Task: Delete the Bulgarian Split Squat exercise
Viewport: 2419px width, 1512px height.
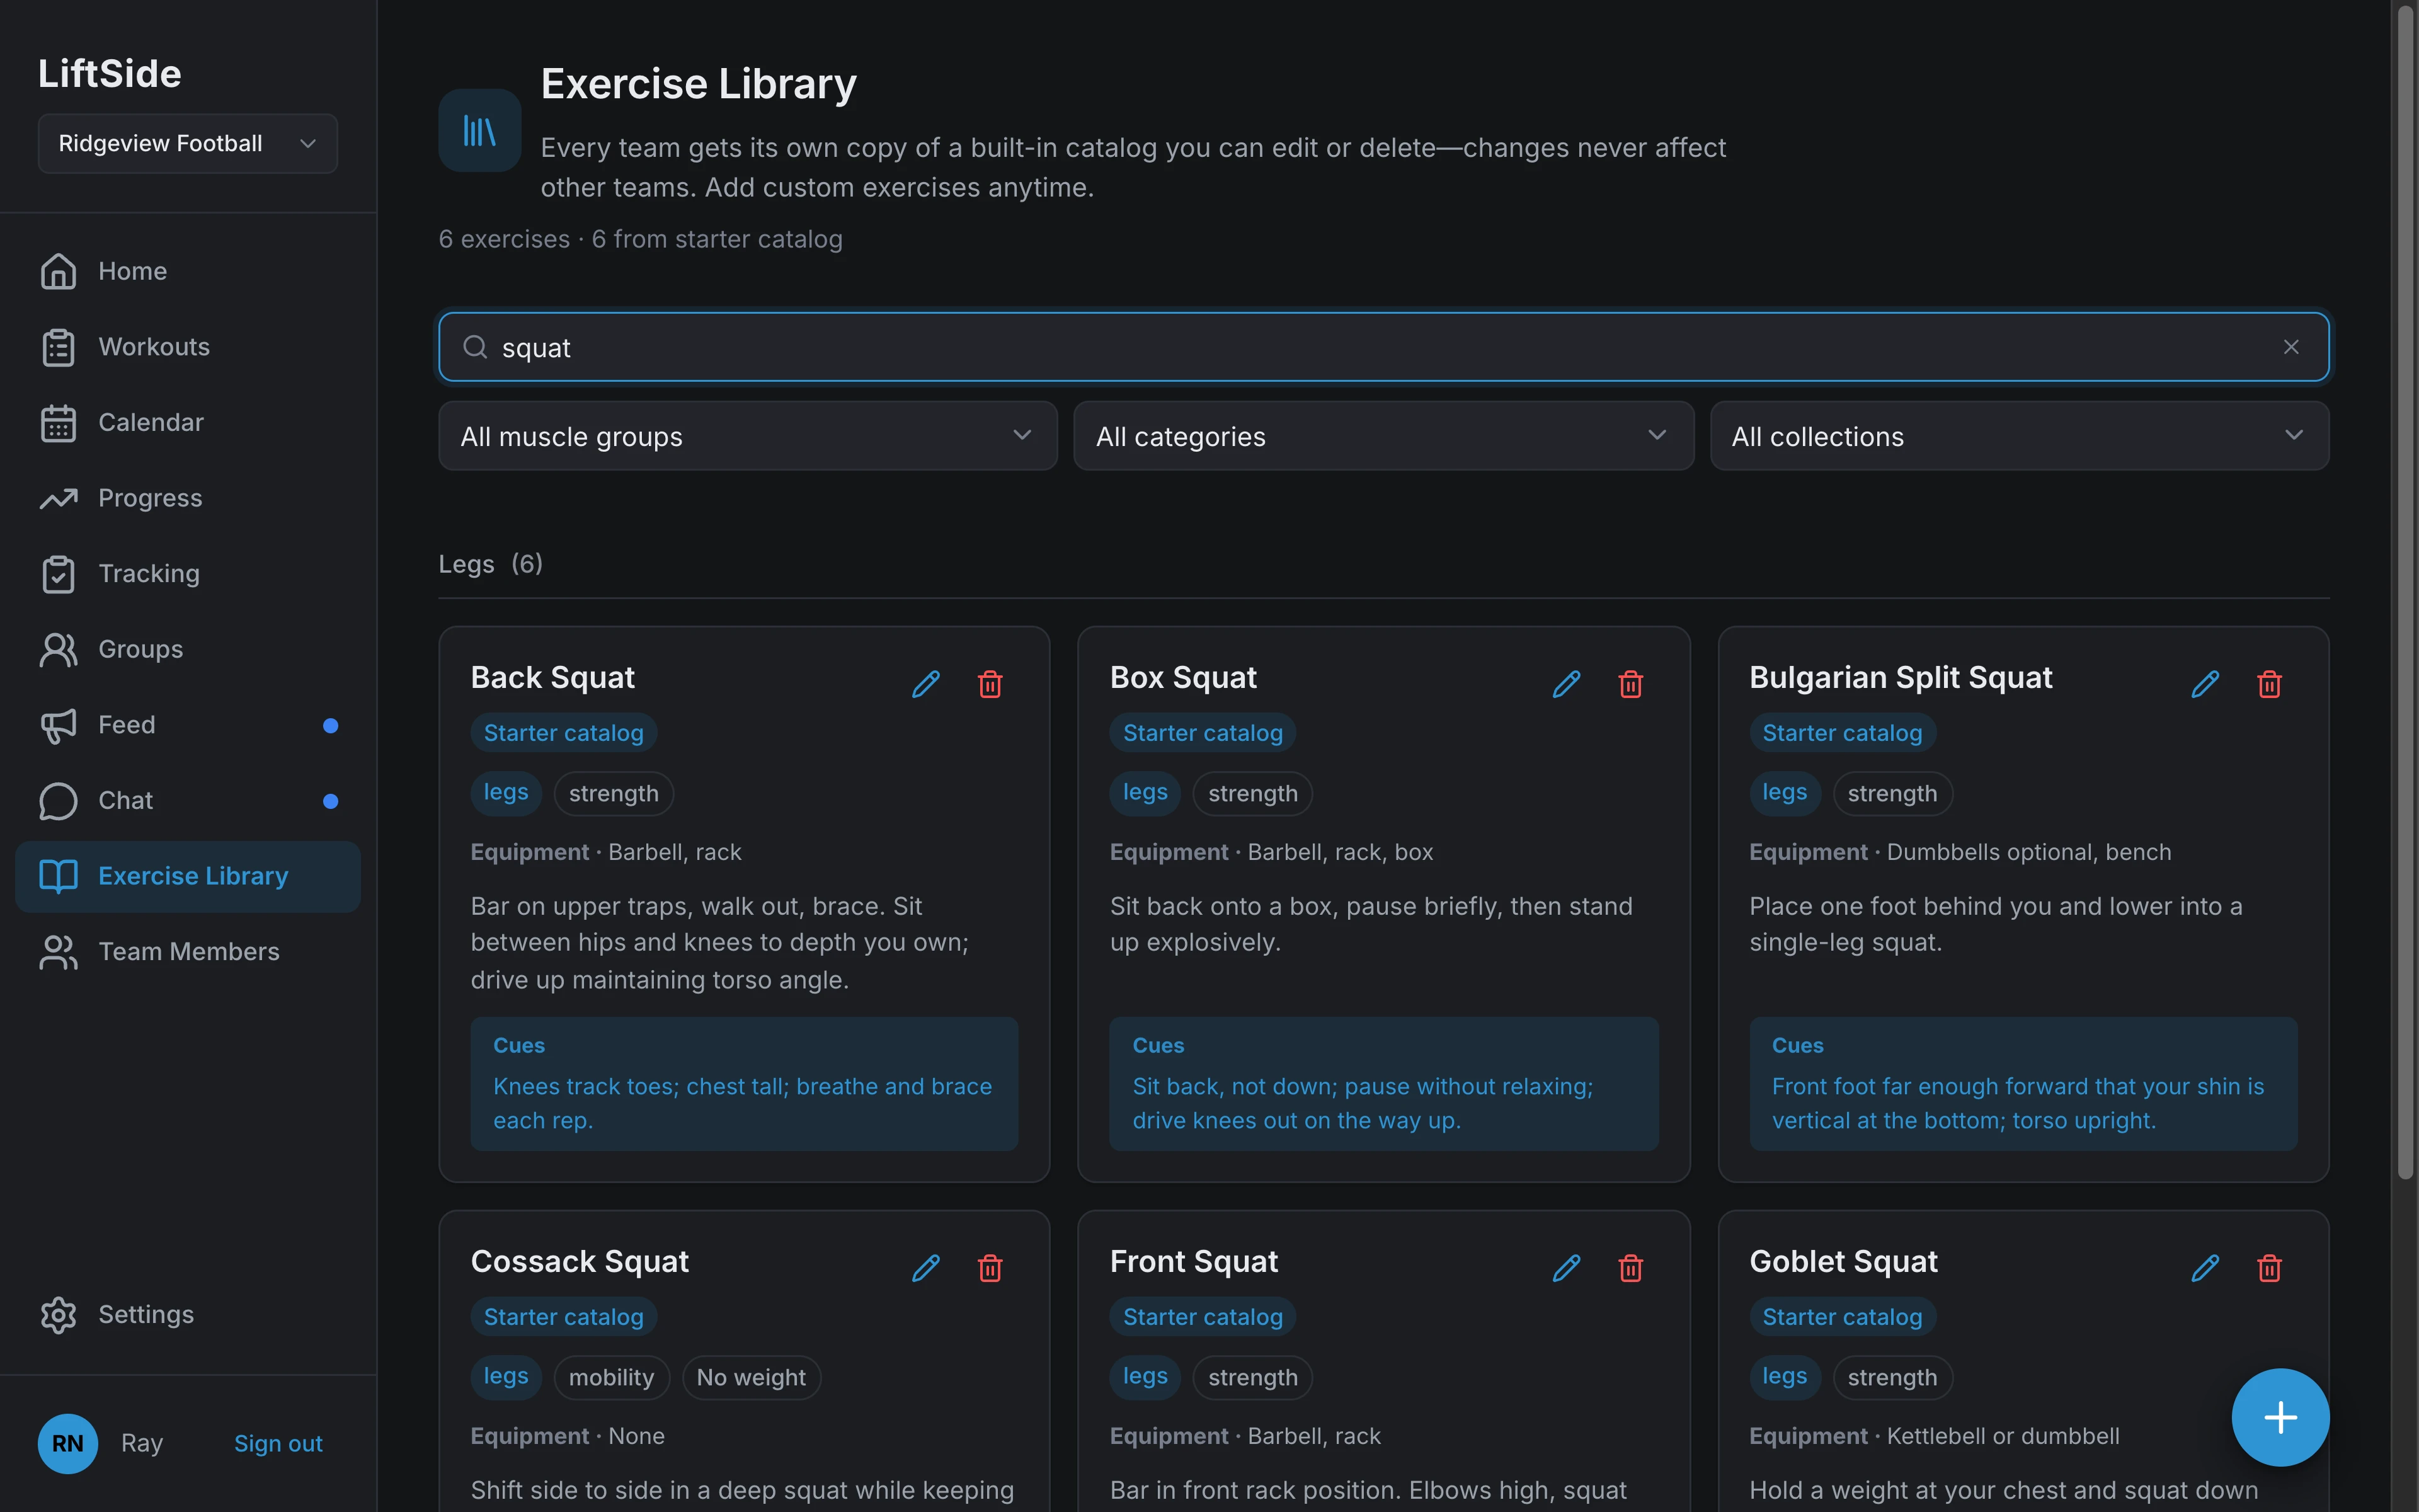Action: tap(2269, 684)
